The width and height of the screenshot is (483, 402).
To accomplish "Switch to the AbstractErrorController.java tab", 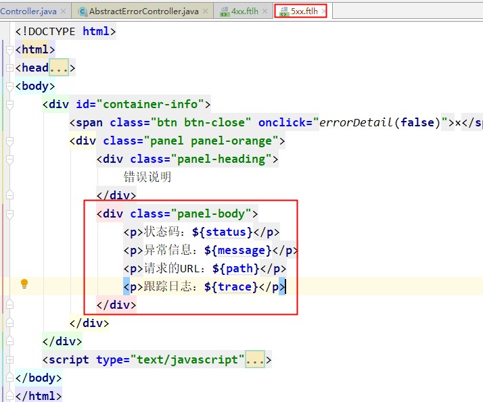I will (x=144, y=11).
